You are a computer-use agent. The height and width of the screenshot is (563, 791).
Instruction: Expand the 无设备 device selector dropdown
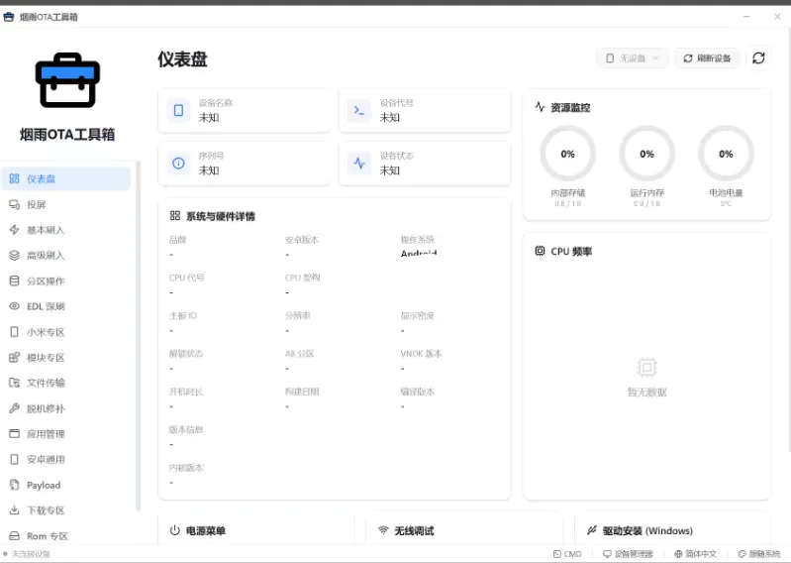(633, 58)
